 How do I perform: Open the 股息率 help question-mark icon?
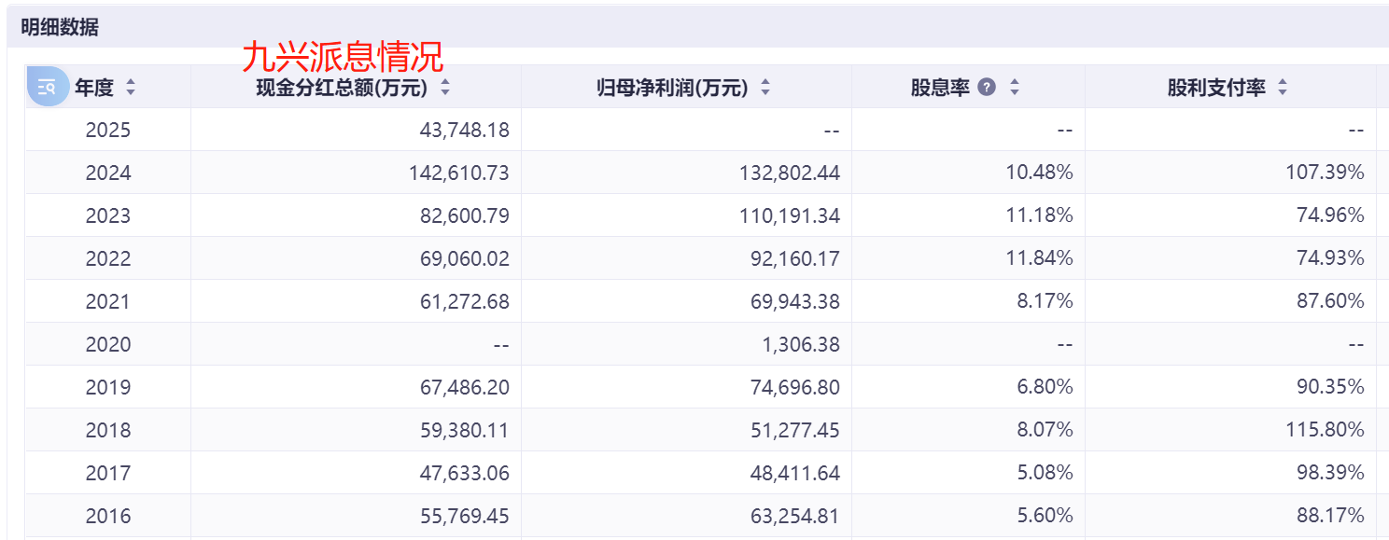pyautogui.click(x=987, y=88)
